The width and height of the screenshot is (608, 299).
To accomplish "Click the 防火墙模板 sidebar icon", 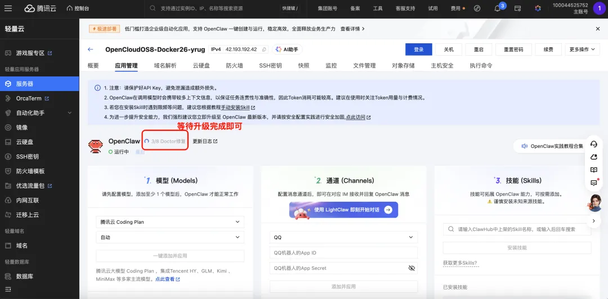I will [8, 171].
